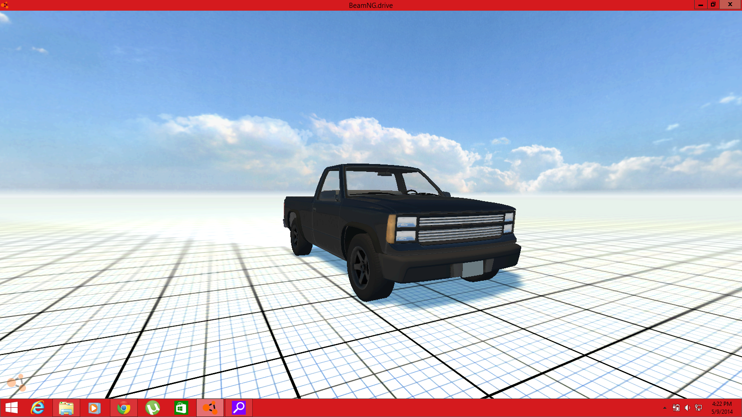The image size is (742, 417).
Task: Open uTorrent from the taskbar
Action: (x=153, y=408)
